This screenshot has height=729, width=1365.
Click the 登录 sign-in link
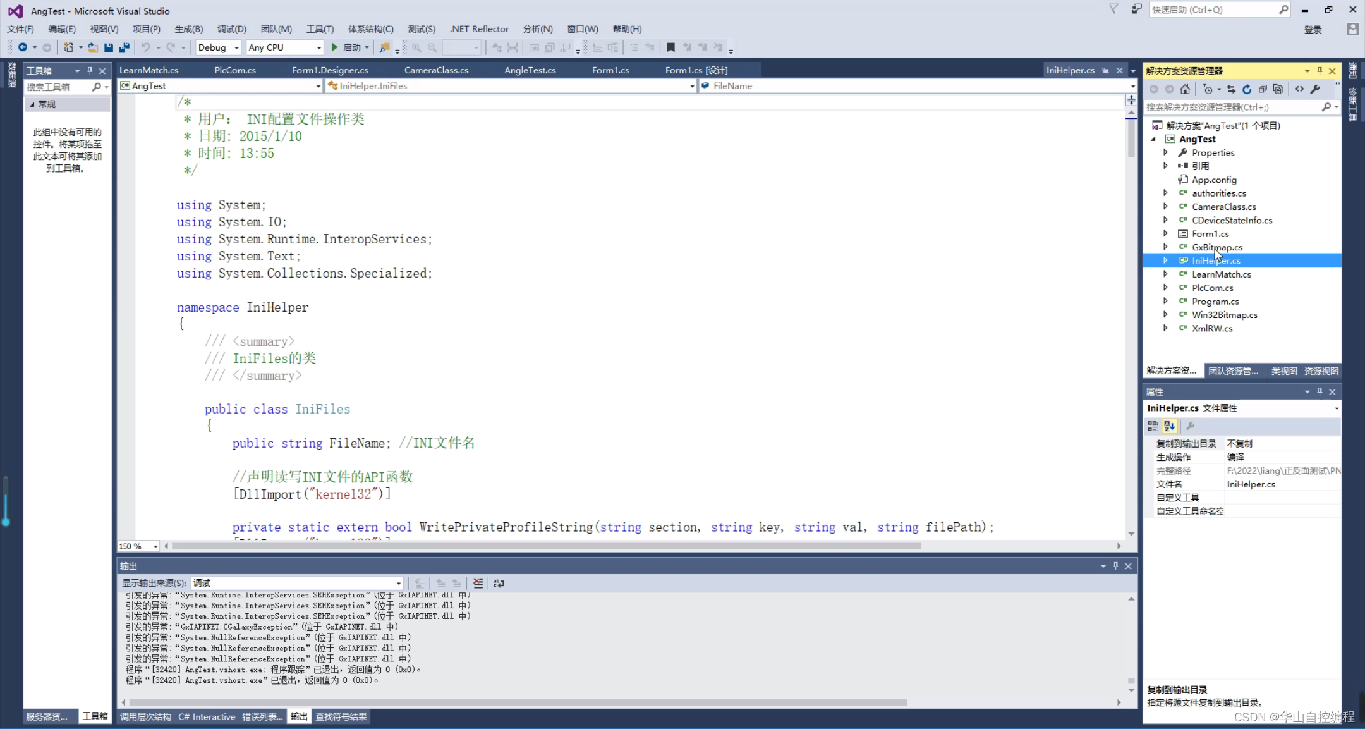(x=1313, y=29)
